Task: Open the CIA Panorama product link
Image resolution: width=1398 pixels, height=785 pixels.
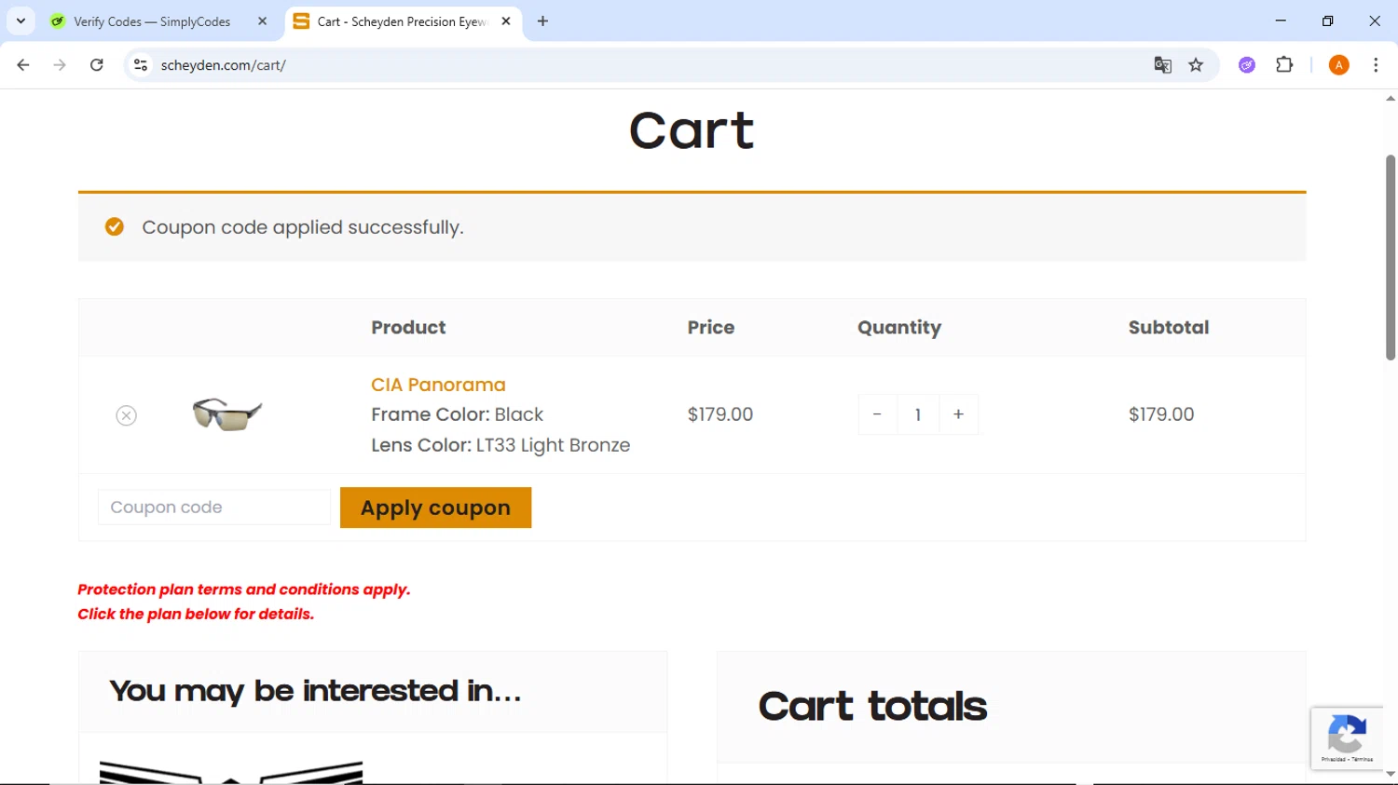Action: 438,385
